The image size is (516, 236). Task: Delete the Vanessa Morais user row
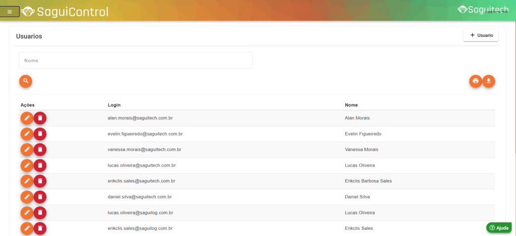pyautogui.click(x=40, y=150)
